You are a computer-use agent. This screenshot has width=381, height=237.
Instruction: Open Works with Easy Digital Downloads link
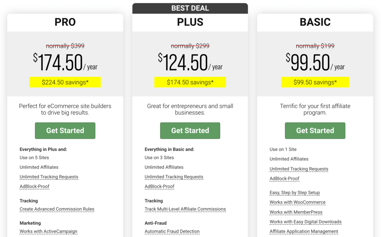coord(305,222)
